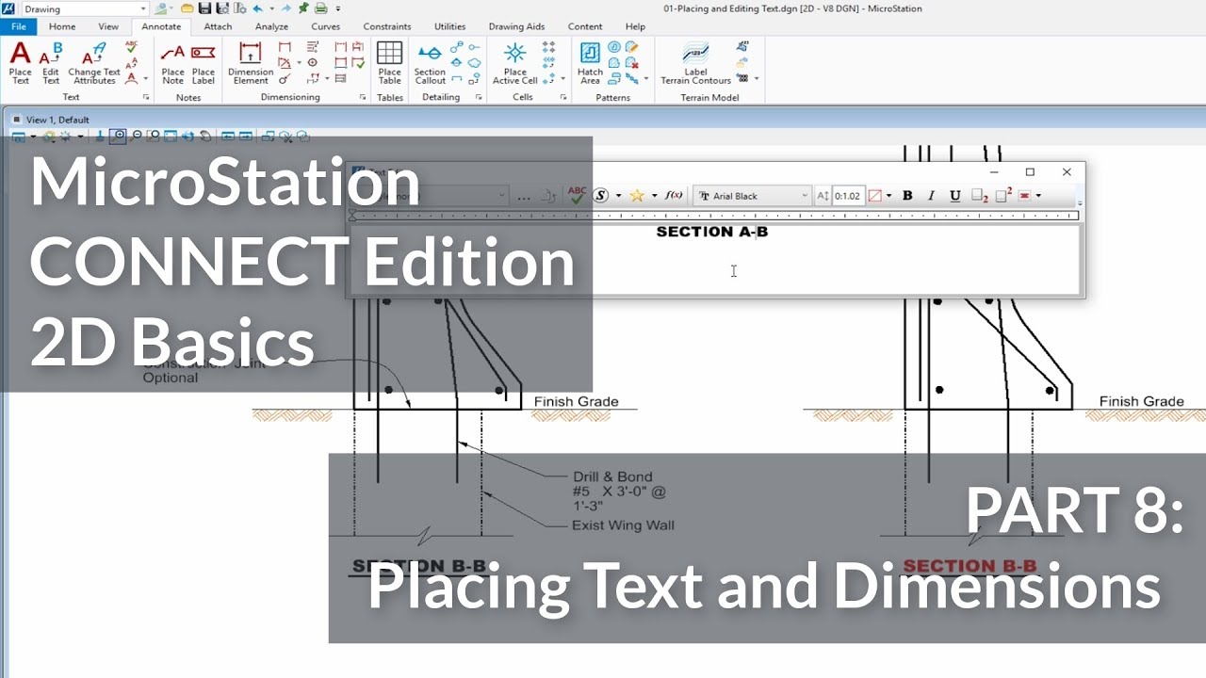
Task: Click the Place Cloud detailing icon
Action: point(474,63)
